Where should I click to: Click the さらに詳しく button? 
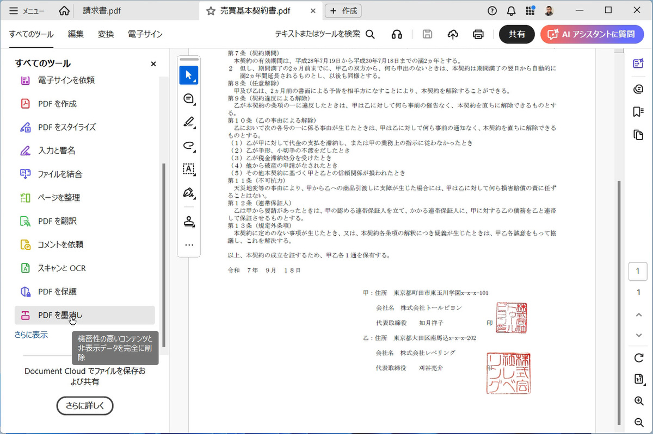pos(85,405)
